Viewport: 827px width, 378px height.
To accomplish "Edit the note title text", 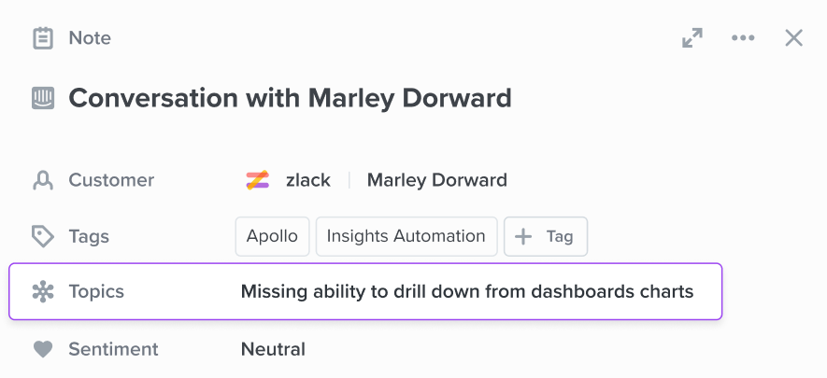I will (290, 98).
